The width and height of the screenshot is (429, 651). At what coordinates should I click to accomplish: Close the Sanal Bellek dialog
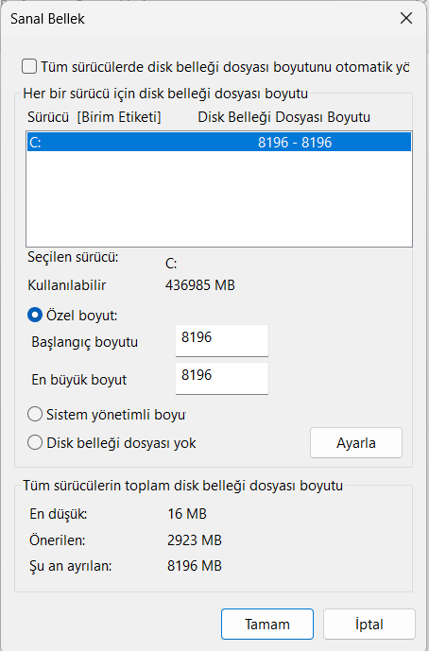(x=405, y=18)
